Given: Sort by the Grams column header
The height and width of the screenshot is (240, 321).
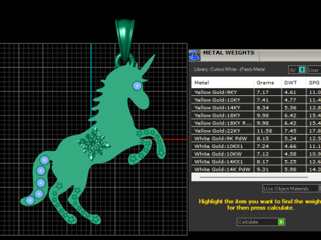Looking at the screenshot, I should pyautogui.click(x=267, y=83).
